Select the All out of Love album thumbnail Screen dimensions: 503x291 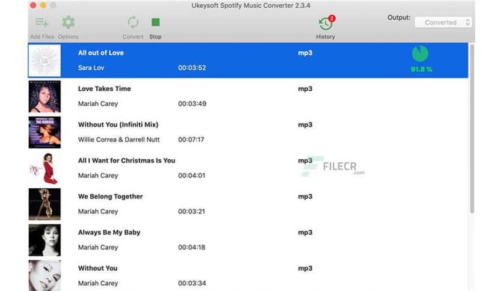pyautogui.click(x=45, y=60)
